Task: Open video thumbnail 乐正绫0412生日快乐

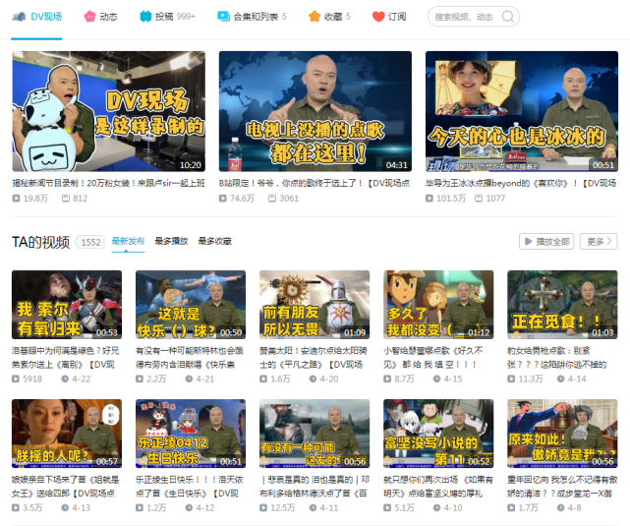Action: (x=191, y=434)
